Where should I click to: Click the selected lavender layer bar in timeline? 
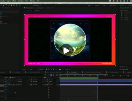pos(96,85)
